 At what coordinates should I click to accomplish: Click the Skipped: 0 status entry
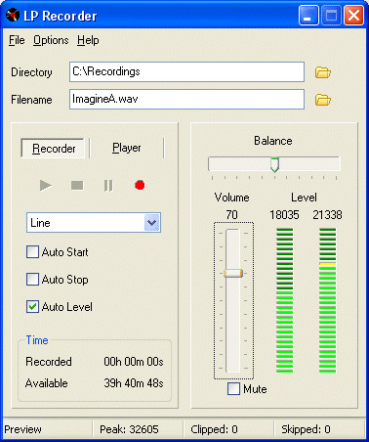click(306, 429)
